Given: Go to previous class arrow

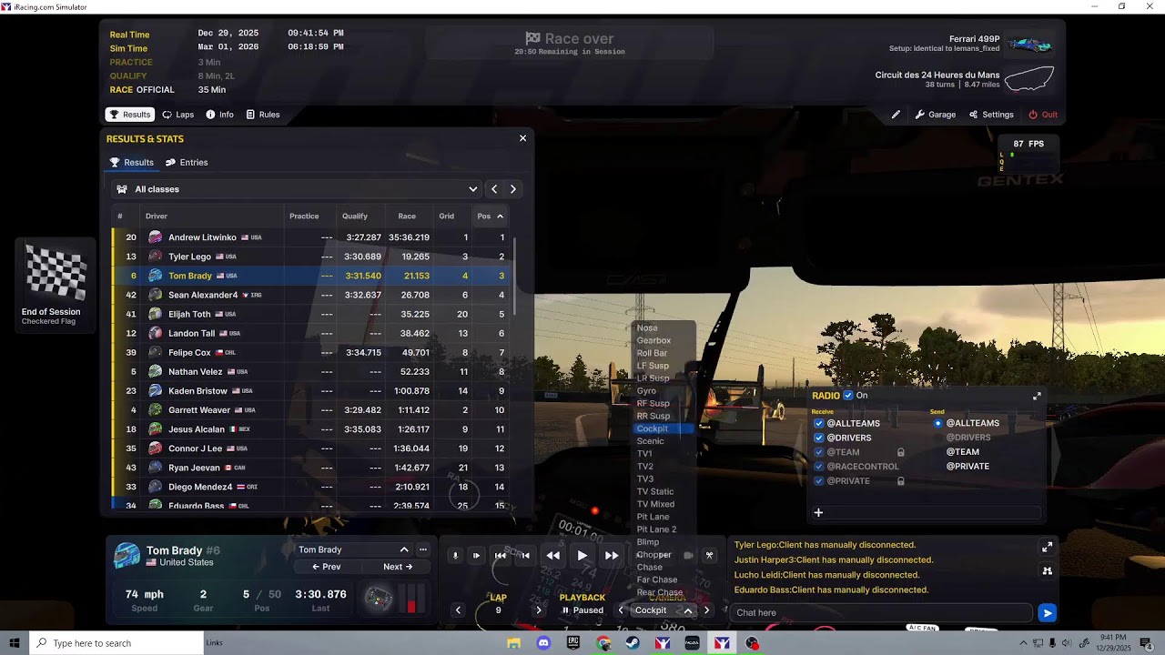Looking at the screenshot, I should [x=494, y=189].
